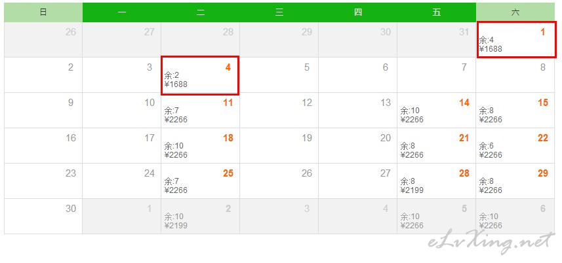562x263 pixels.
Task: Choose the 4th with 2 remaining
Action: (200, 75)
